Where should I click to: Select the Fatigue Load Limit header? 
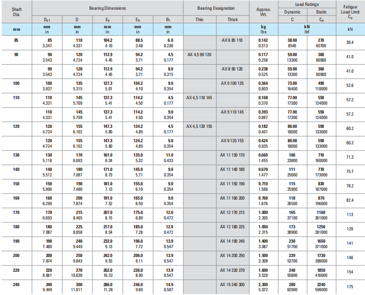click(350, 11)
